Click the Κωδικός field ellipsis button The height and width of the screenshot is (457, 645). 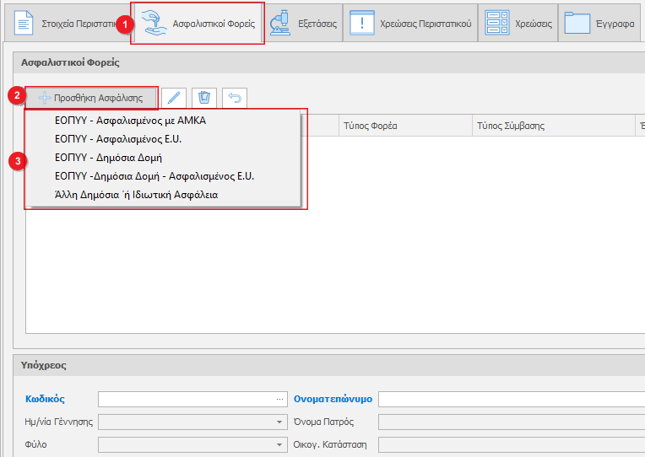pos(279,399)
